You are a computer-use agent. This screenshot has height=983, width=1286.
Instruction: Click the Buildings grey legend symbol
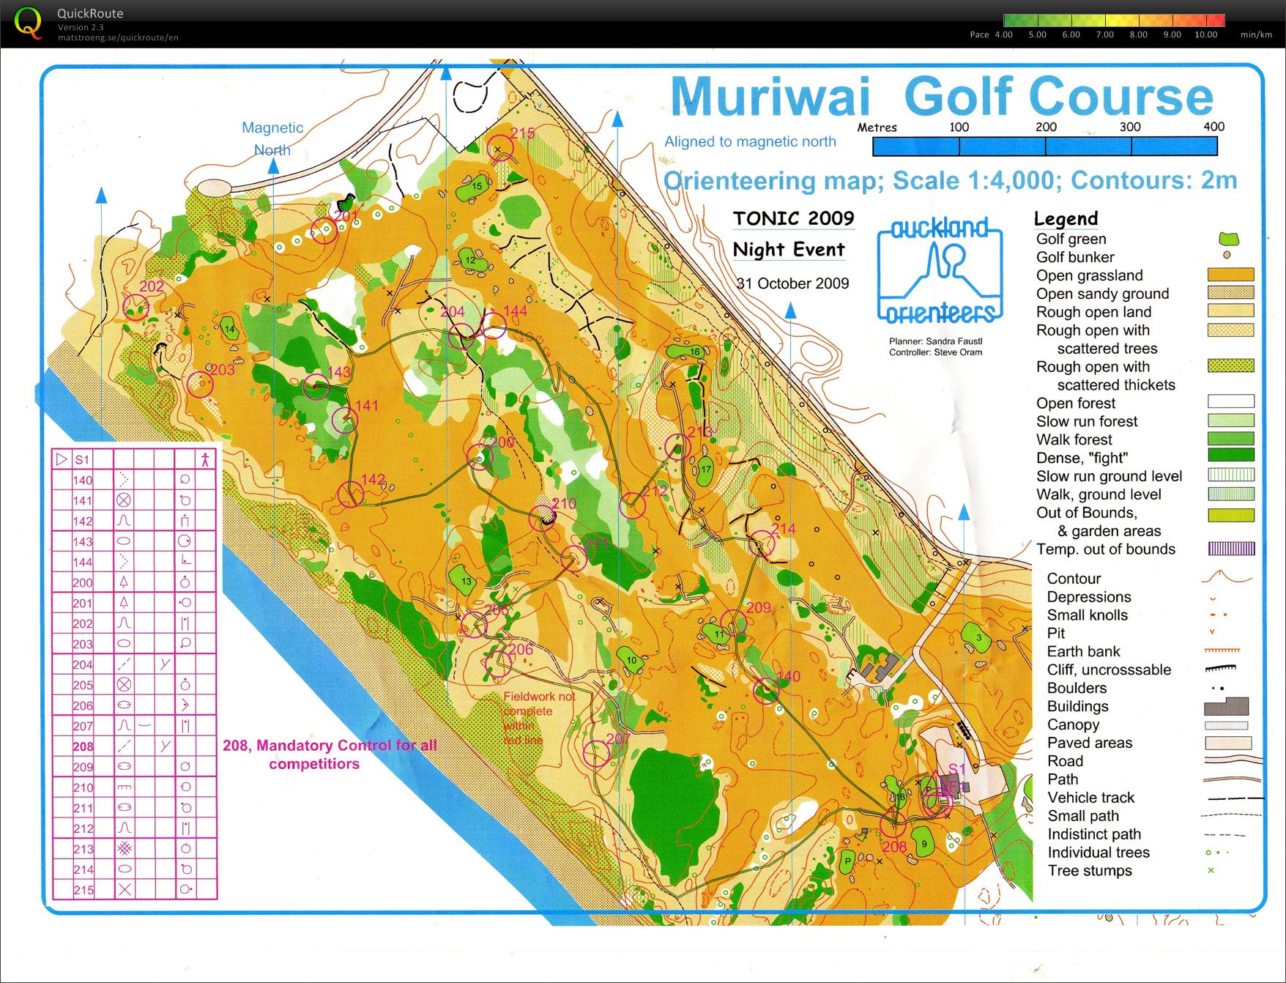pyautogui.click(x=1227, y=706)
